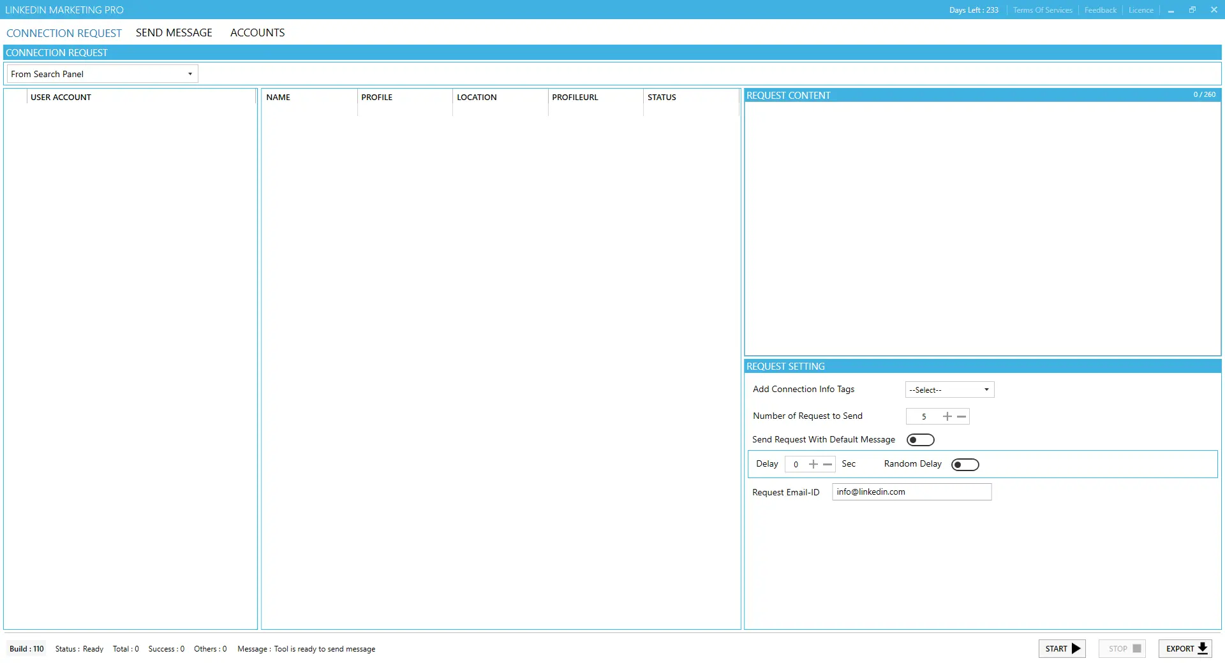Switch to the SEND MESSAGE tab
Screen dimensions: 1225x663
pos(174,33)
